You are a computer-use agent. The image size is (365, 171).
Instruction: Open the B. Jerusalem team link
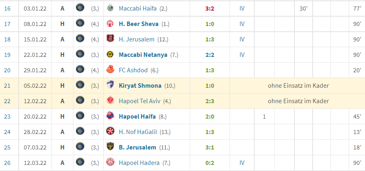tap(137, 147)
